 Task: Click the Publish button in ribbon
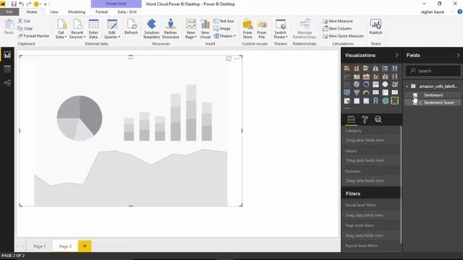pyautogui.click(x=375, y=27)
